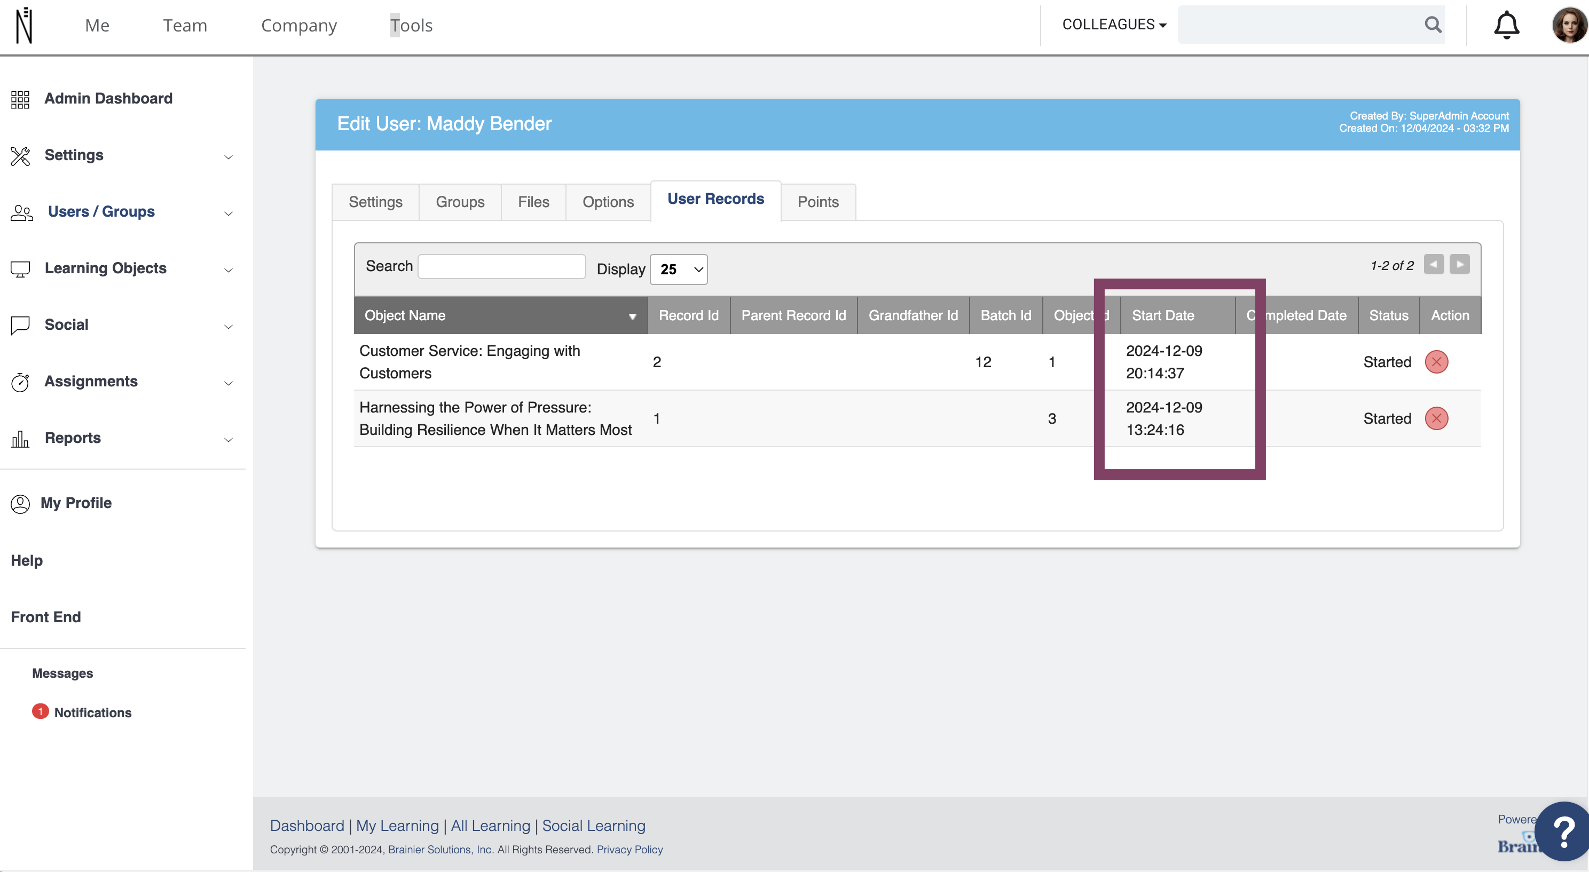Sort by Object Name column arrow
Screen dimensions: 1589x872
[632, 316]
